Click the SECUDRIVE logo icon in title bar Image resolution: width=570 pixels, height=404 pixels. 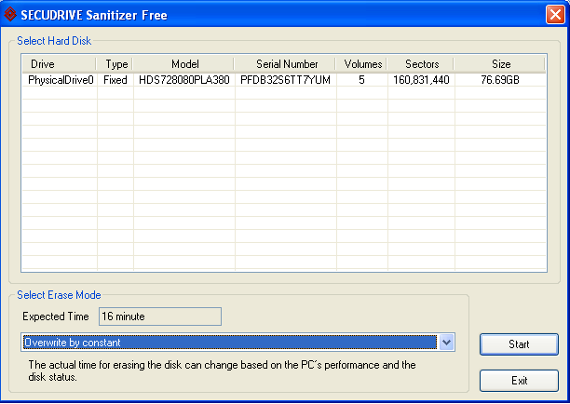(10, 14)
